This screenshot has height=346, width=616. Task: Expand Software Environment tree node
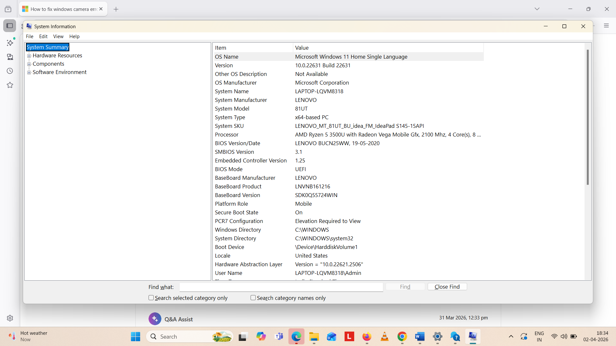click(x=29, y=72)
